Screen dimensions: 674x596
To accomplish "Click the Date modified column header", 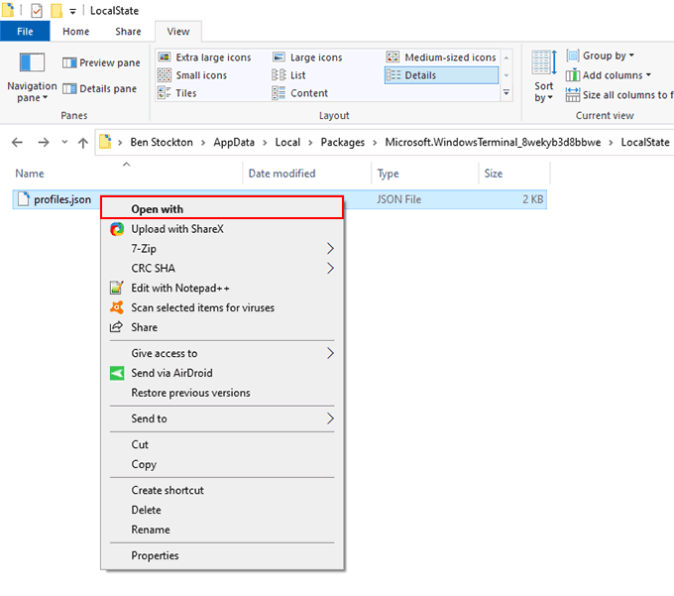I will [x=281, y=174].
